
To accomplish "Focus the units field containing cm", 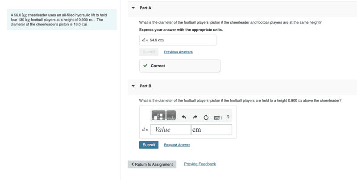I will (x=212, y=130).
